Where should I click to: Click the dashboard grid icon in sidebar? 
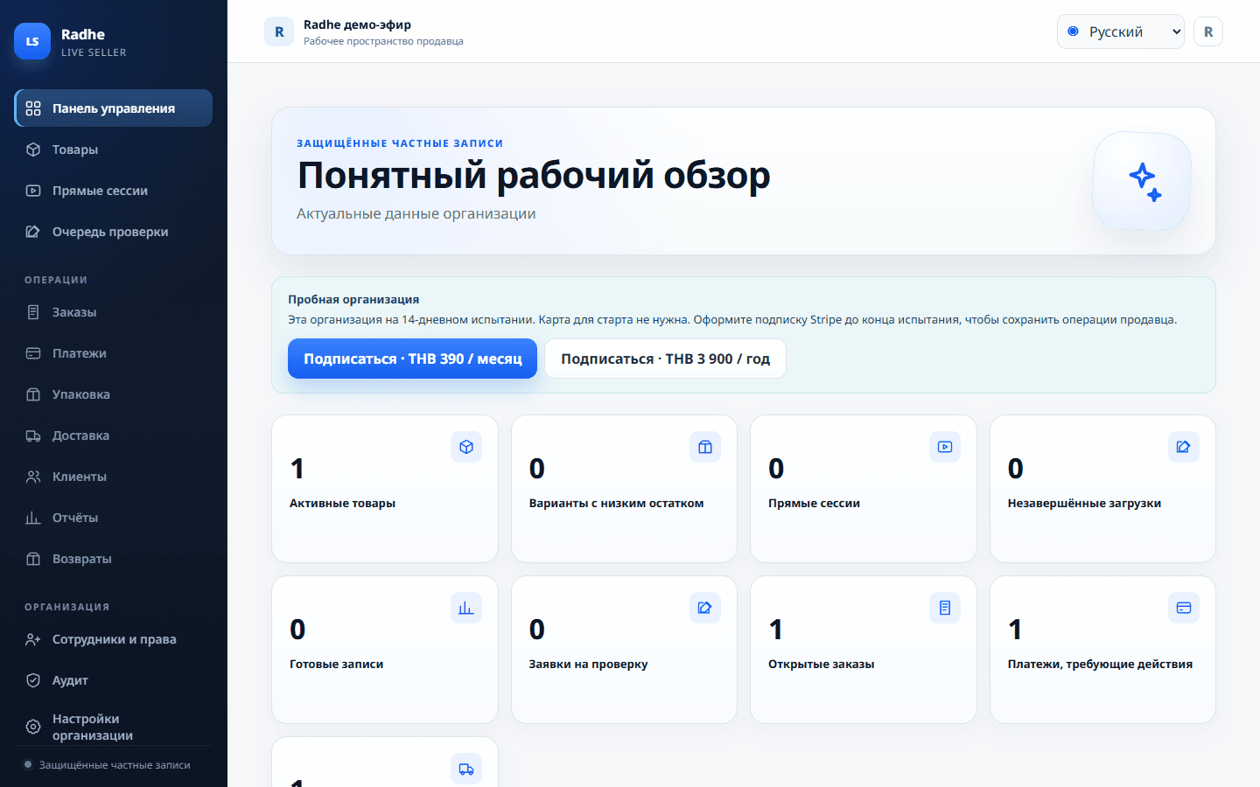pyautogui.click(x=33, y=108)
